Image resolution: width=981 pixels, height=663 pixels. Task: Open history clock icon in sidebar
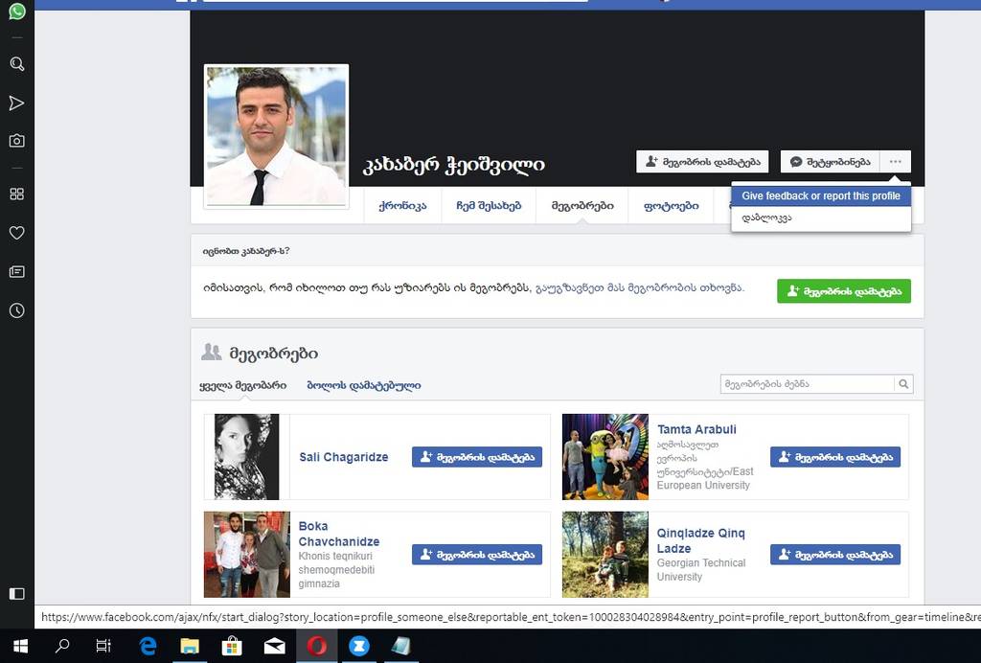tap(17, 310)
